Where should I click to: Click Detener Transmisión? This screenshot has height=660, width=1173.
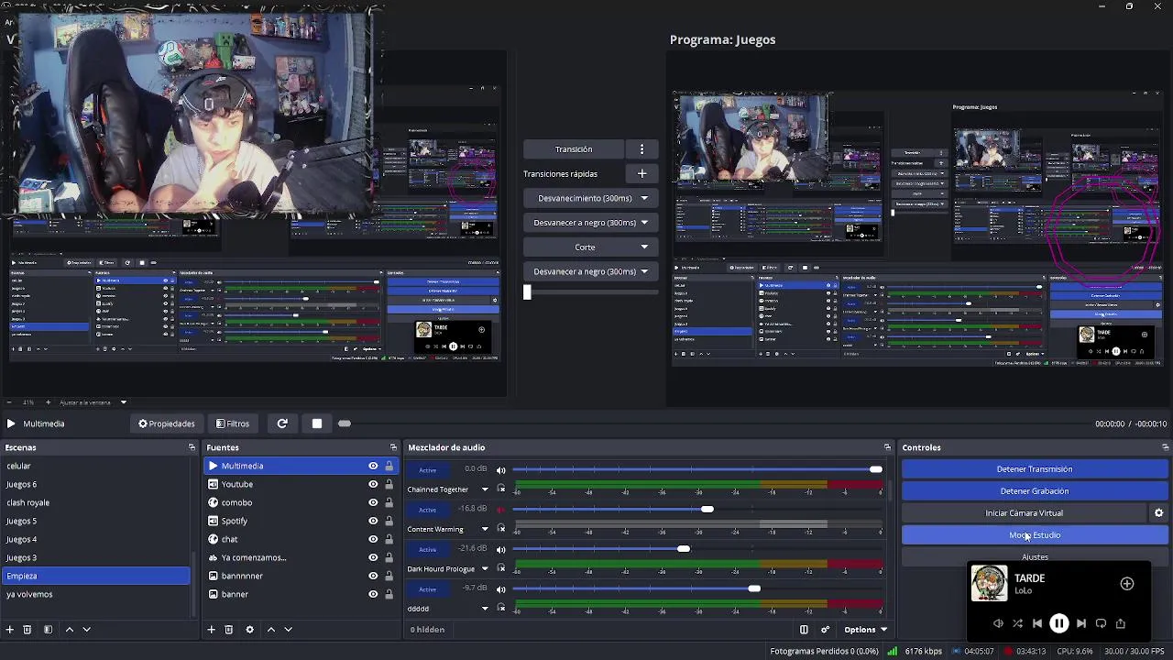(1035, 469)
